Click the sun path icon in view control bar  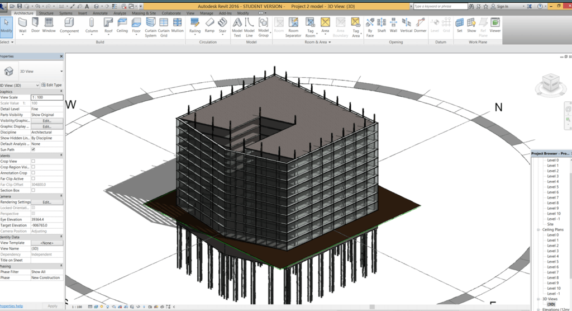tap(102, 307)
